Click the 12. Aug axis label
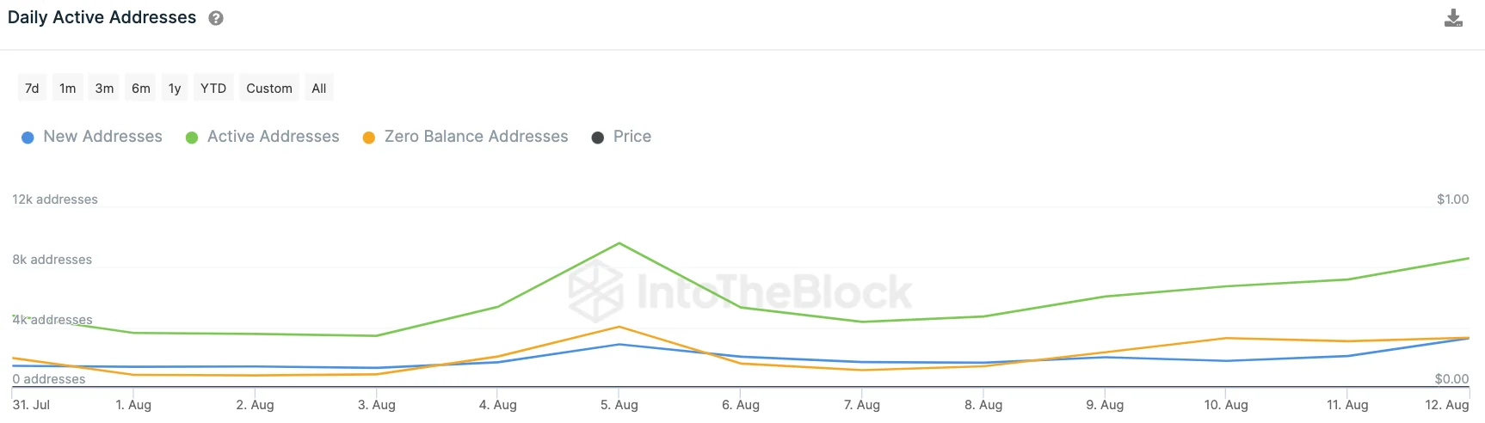Screen dimensions: 1485x423 point(1446,405)
